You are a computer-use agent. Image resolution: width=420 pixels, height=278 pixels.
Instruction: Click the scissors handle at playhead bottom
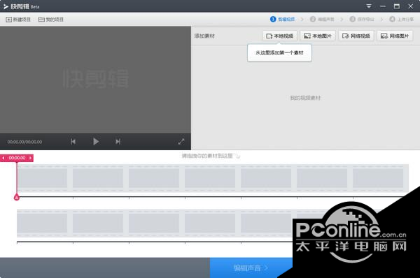point(17,198)
